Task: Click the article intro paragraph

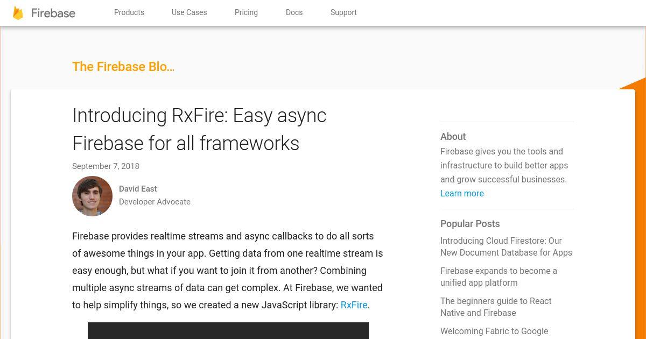Action: (228, 271)
